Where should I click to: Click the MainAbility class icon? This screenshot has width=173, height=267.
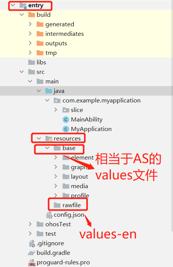[66, 120]
